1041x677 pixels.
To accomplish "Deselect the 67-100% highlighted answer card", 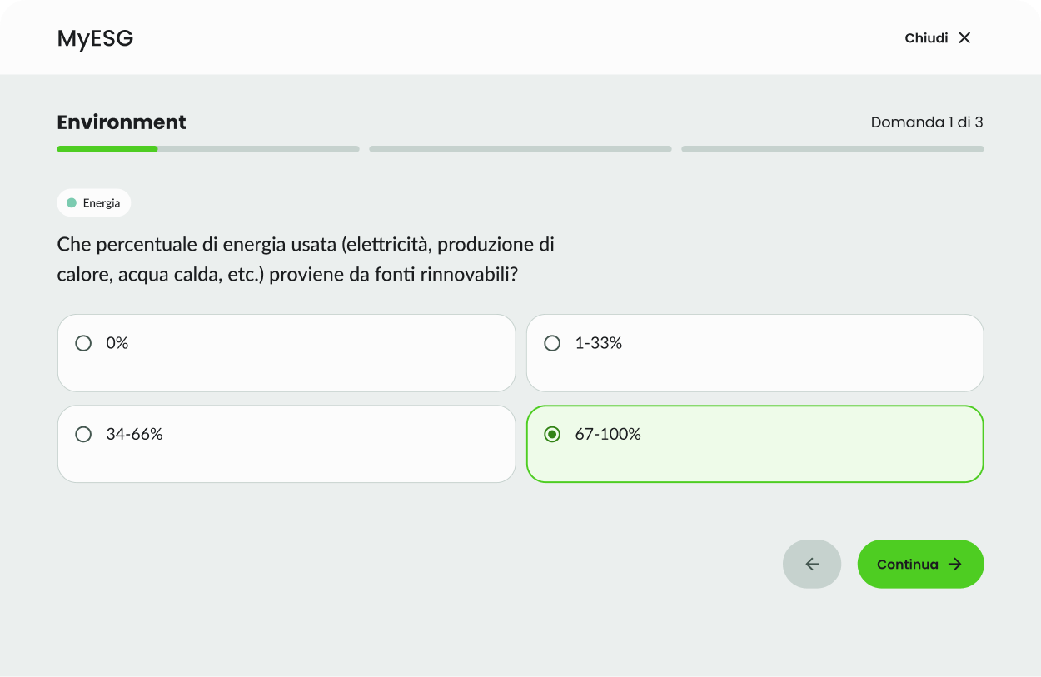I will [755, 443].
